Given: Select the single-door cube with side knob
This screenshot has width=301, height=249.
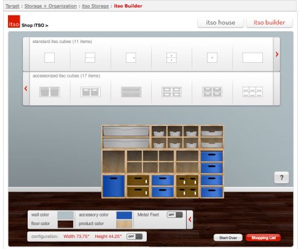Looking at the screenshot, I should coord(131,58).
